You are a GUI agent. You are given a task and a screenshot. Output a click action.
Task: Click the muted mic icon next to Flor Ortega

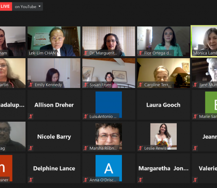140,53
